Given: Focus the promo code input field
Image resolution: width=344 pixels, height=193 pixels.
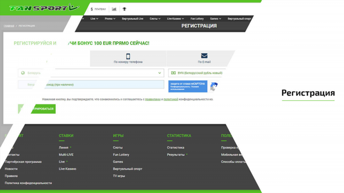Looking at the screenshot, I should point(91,84).
